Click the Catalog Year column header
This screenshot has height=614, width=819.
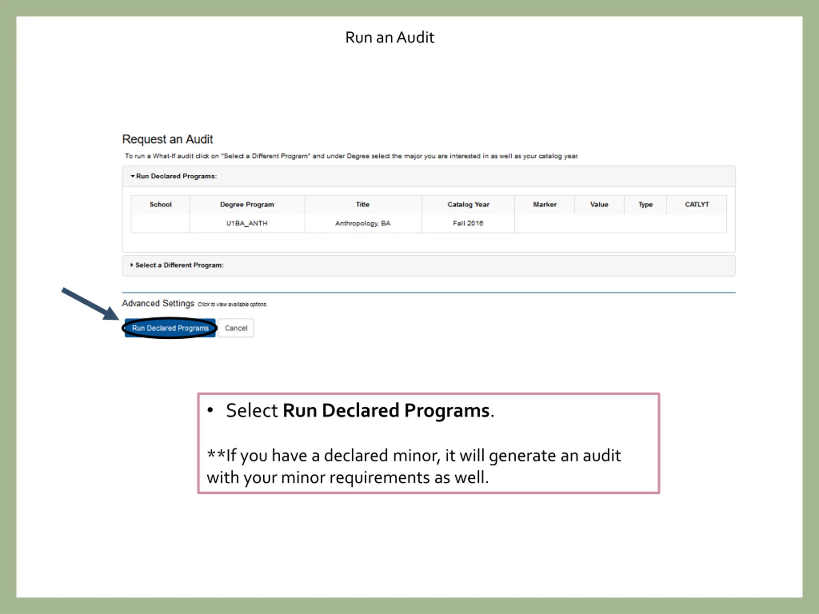click(468, 205)
